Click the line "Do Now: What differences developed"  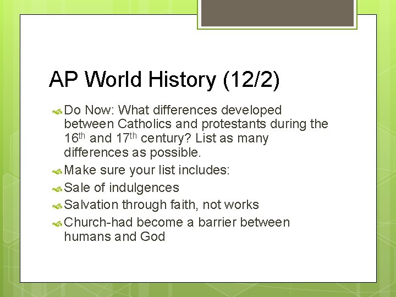[x=173, y=111]
